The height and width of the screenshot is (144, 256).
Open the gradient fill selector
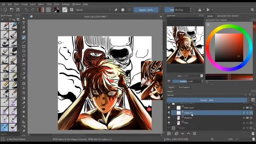[x=42, y=10]
